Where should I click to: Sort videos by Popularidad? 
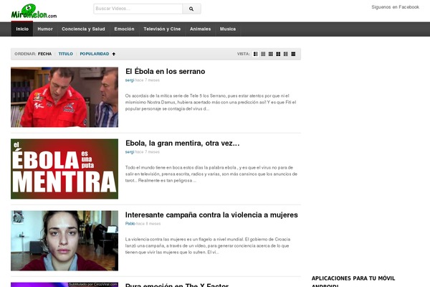tap(95, 54)
